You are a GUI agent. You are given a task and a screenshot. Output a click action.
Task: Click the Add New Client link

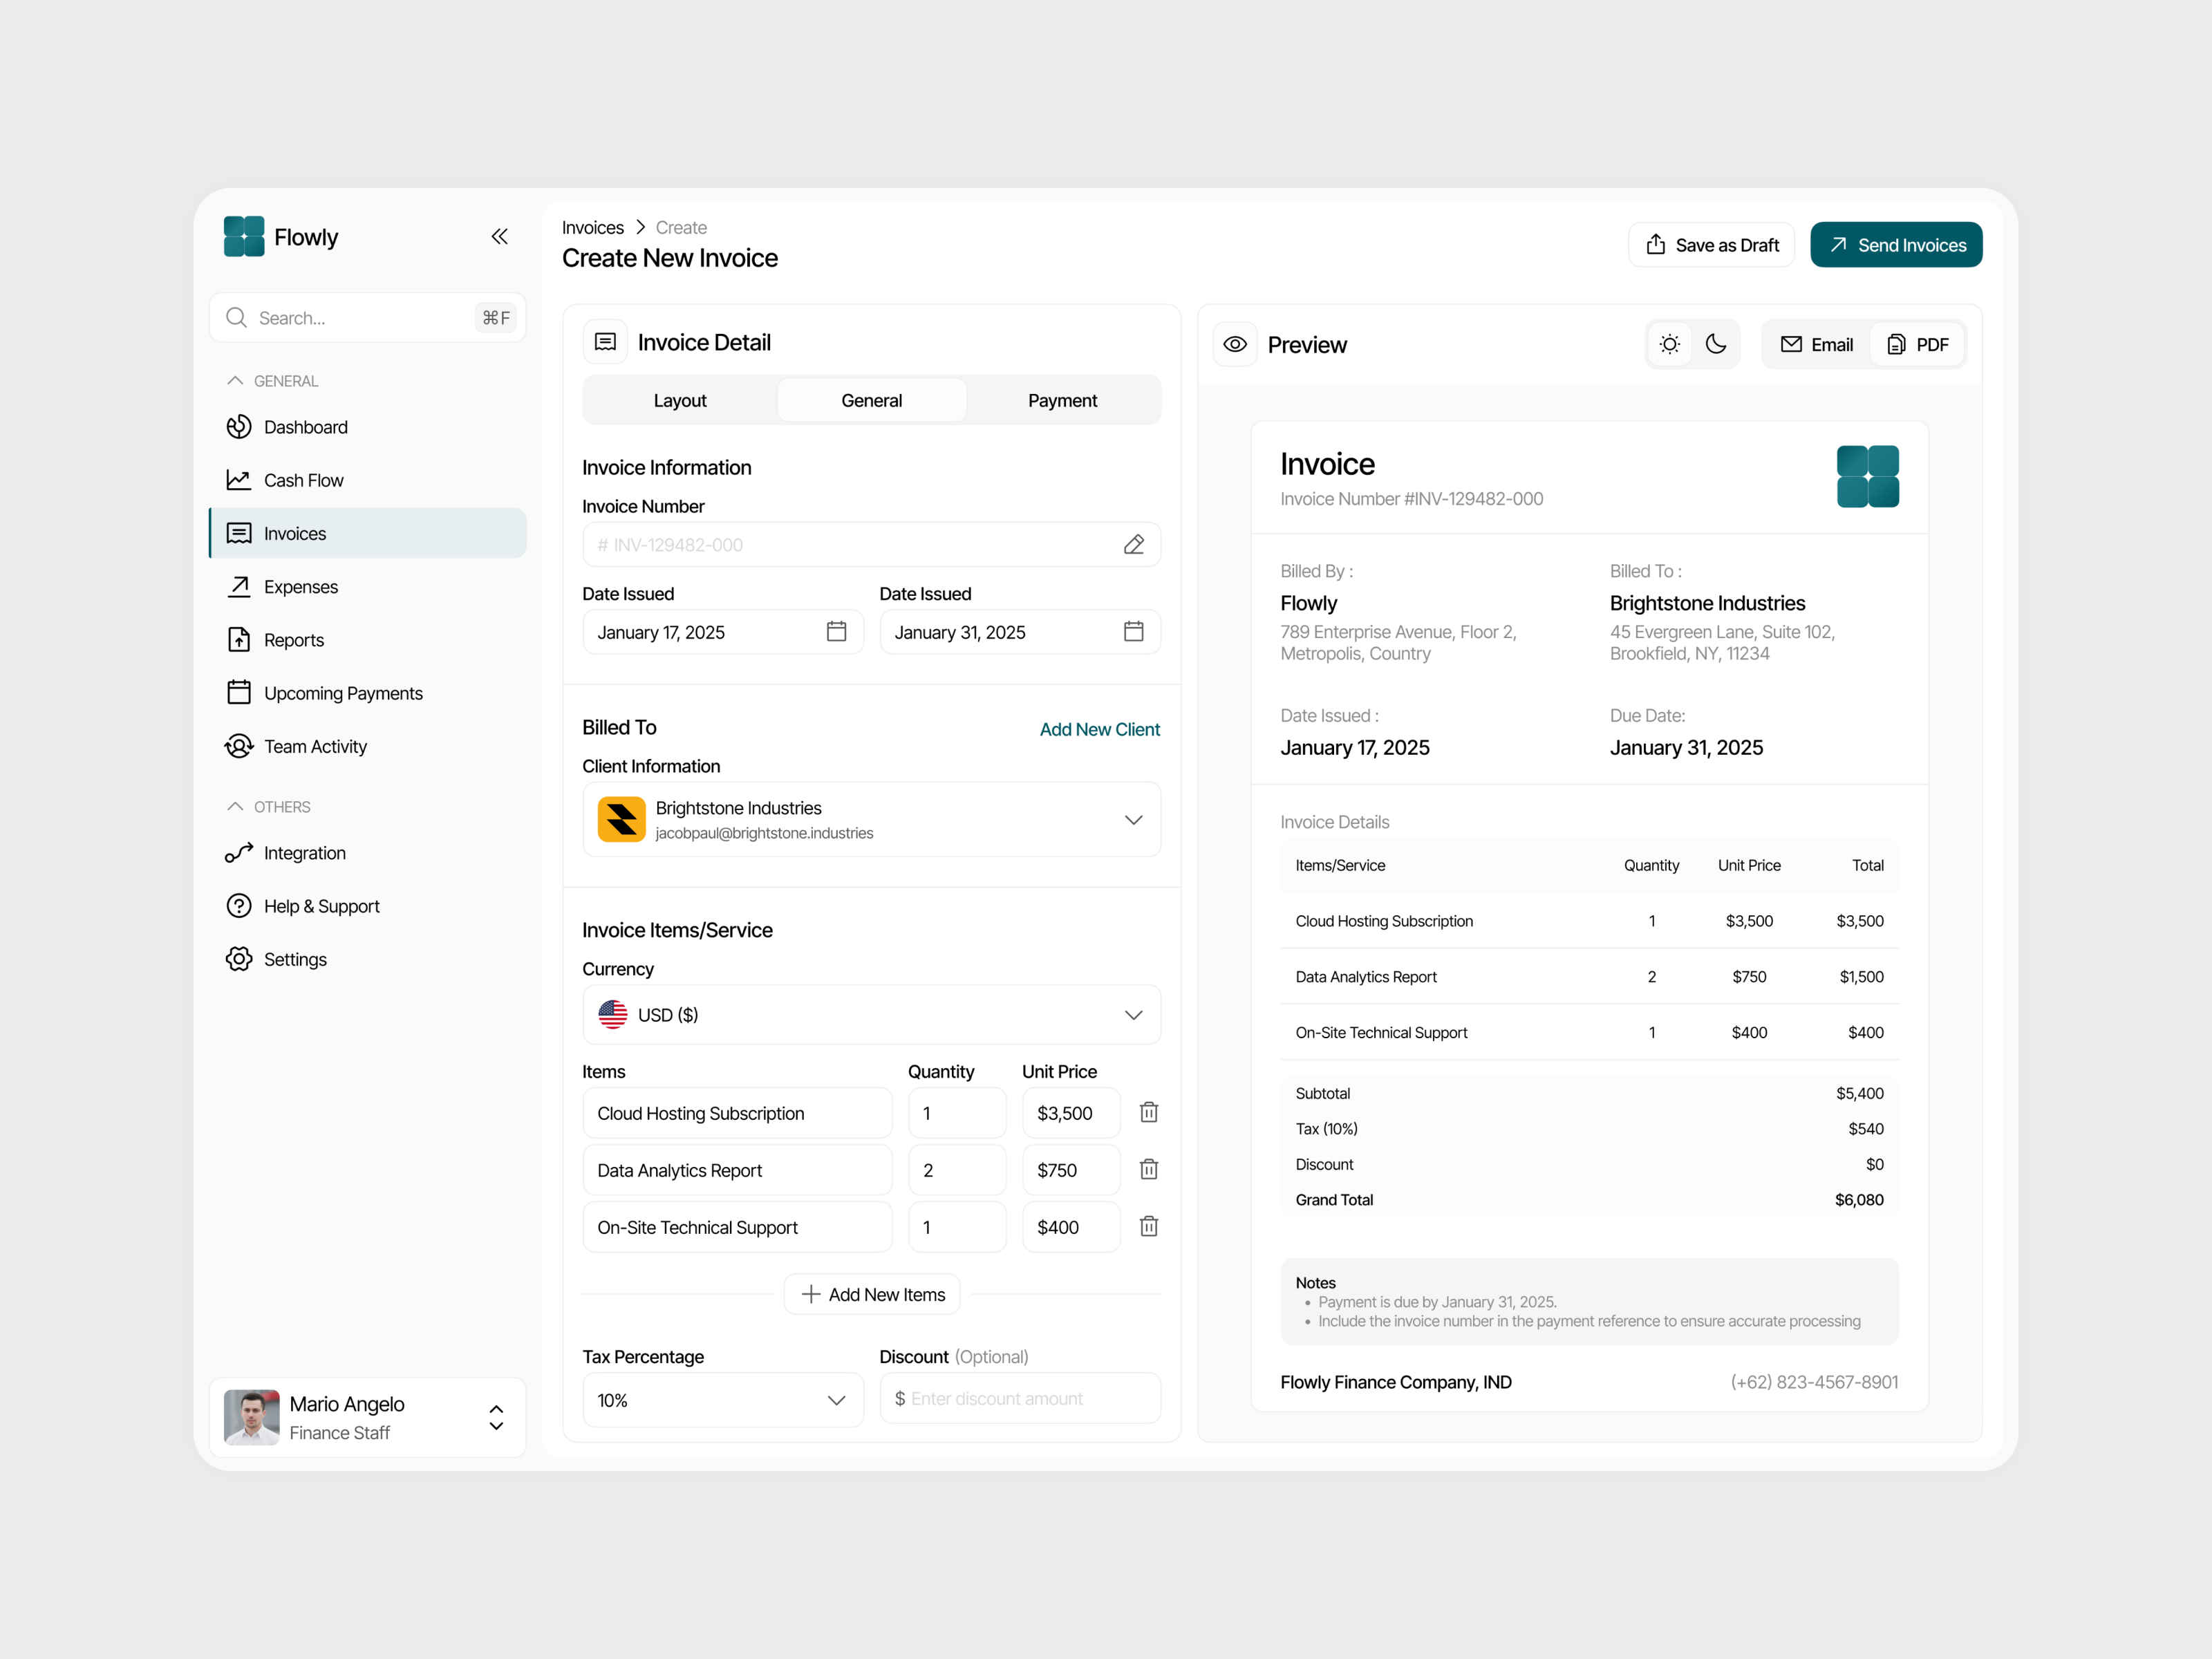pyautogui.click(x=1099, y=730)
